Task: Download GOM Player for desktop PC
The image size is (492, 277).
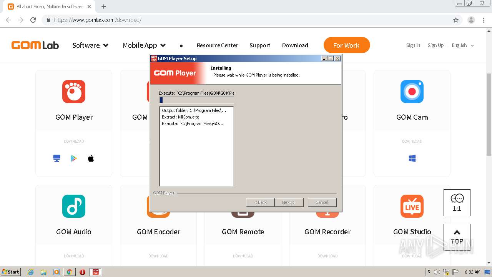Action: pyautogui.click(x=57, y=158)
